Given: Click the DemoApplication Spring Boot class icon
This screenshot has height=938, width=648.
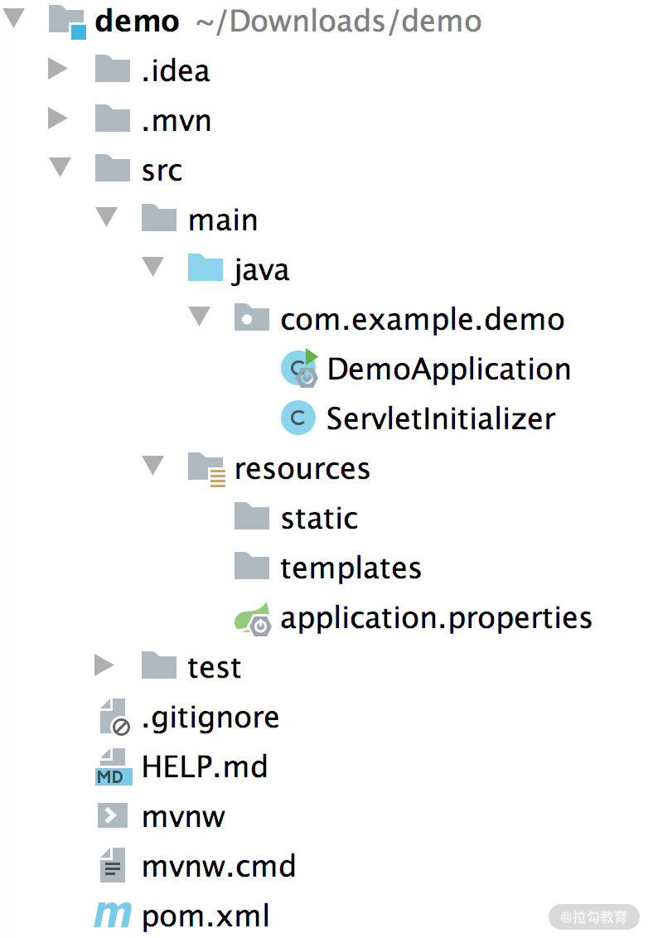Looking at the screenshot, I should pos(299,369).
